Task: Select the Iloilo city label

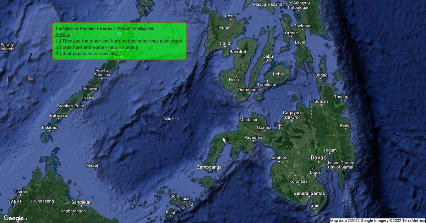Action: click(x=225, y=44)
